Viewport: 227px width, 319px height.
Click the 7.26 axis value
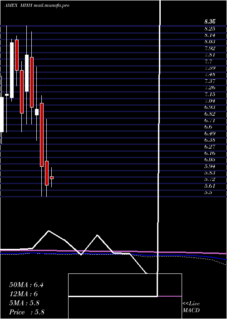pyautogui.click(x=210, y=87)
